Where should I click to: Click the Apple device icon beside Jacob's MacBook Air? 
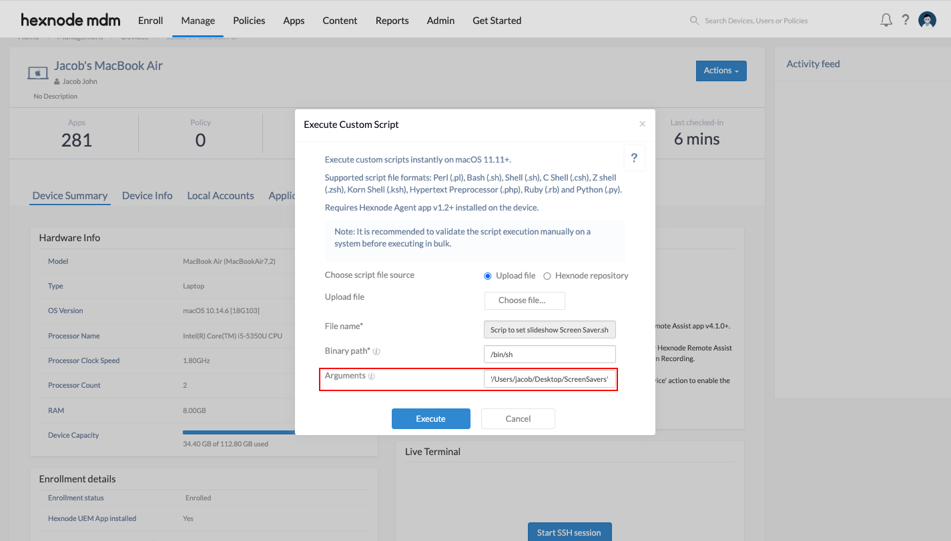[37, 73]
